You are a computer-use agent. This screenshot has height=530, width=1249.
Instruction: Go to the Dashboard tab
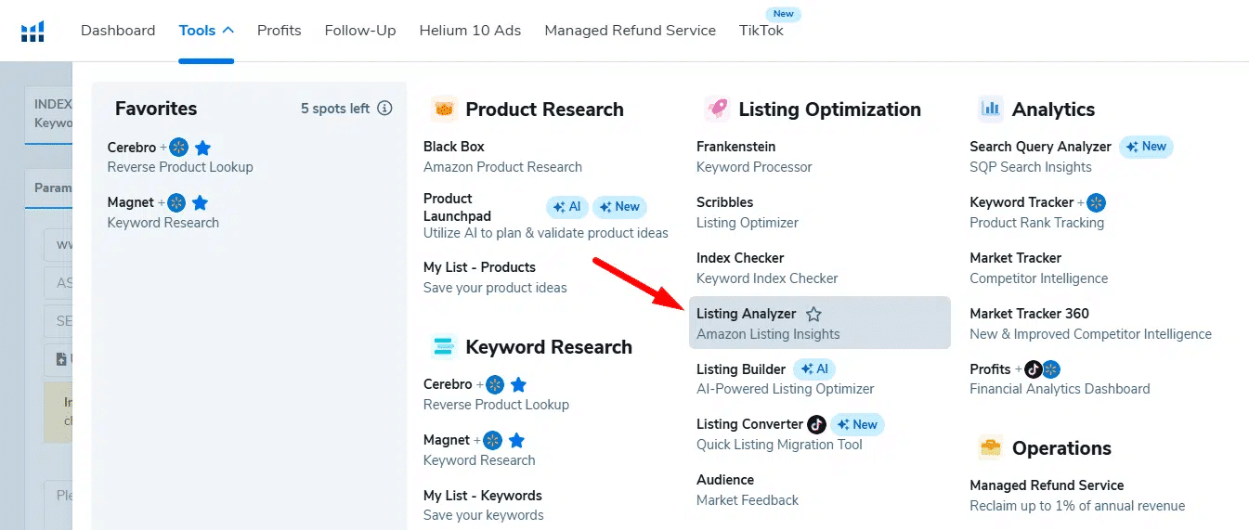pyautogui.click(x=118, y=31)
